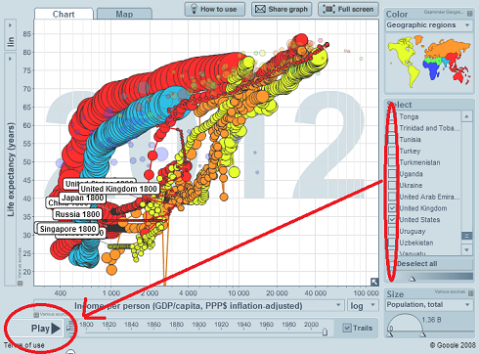Uncheck the United Kingdom checkbox
The image size is (479, 354).
point(392,208)
